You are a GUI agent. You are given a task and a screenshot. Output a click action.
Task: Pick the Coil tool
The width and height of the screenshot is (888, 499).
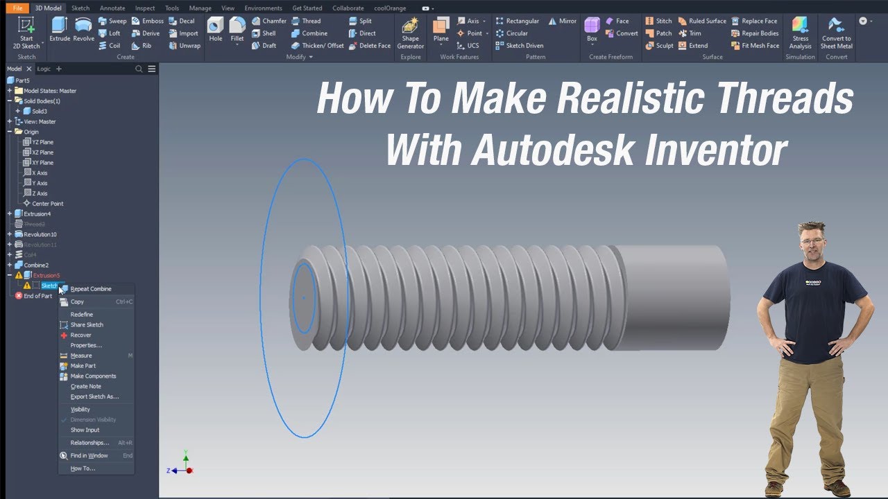[x=109, y=46]
